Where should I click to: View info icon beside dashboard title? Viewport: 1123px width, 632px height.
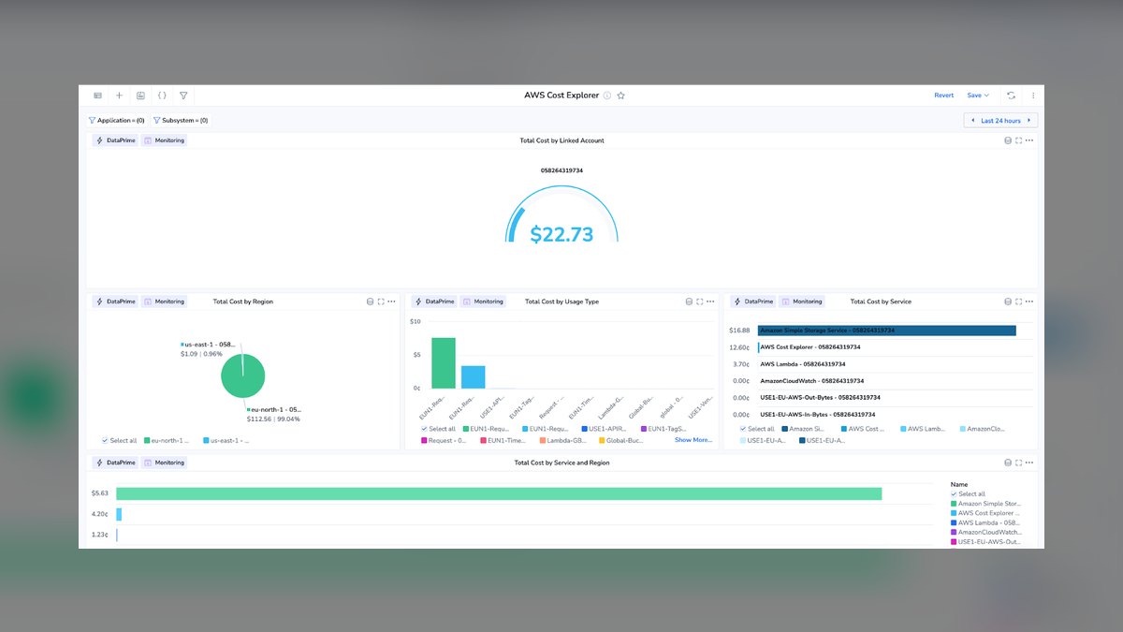pos(607,96)
